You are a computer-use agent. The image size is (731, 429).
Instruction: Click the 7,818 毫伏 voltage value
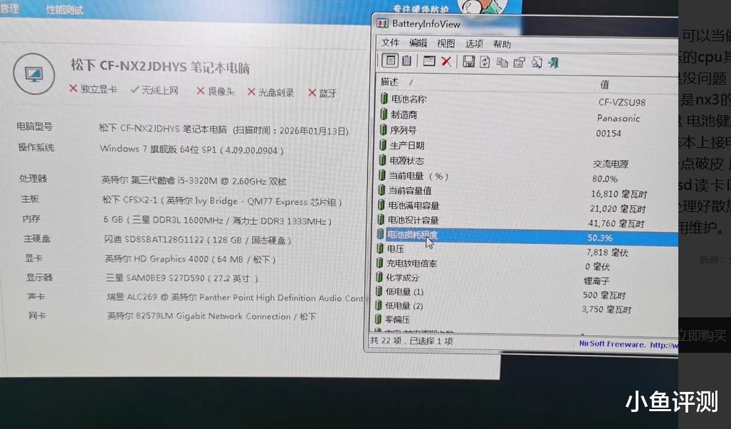[607, 253]
